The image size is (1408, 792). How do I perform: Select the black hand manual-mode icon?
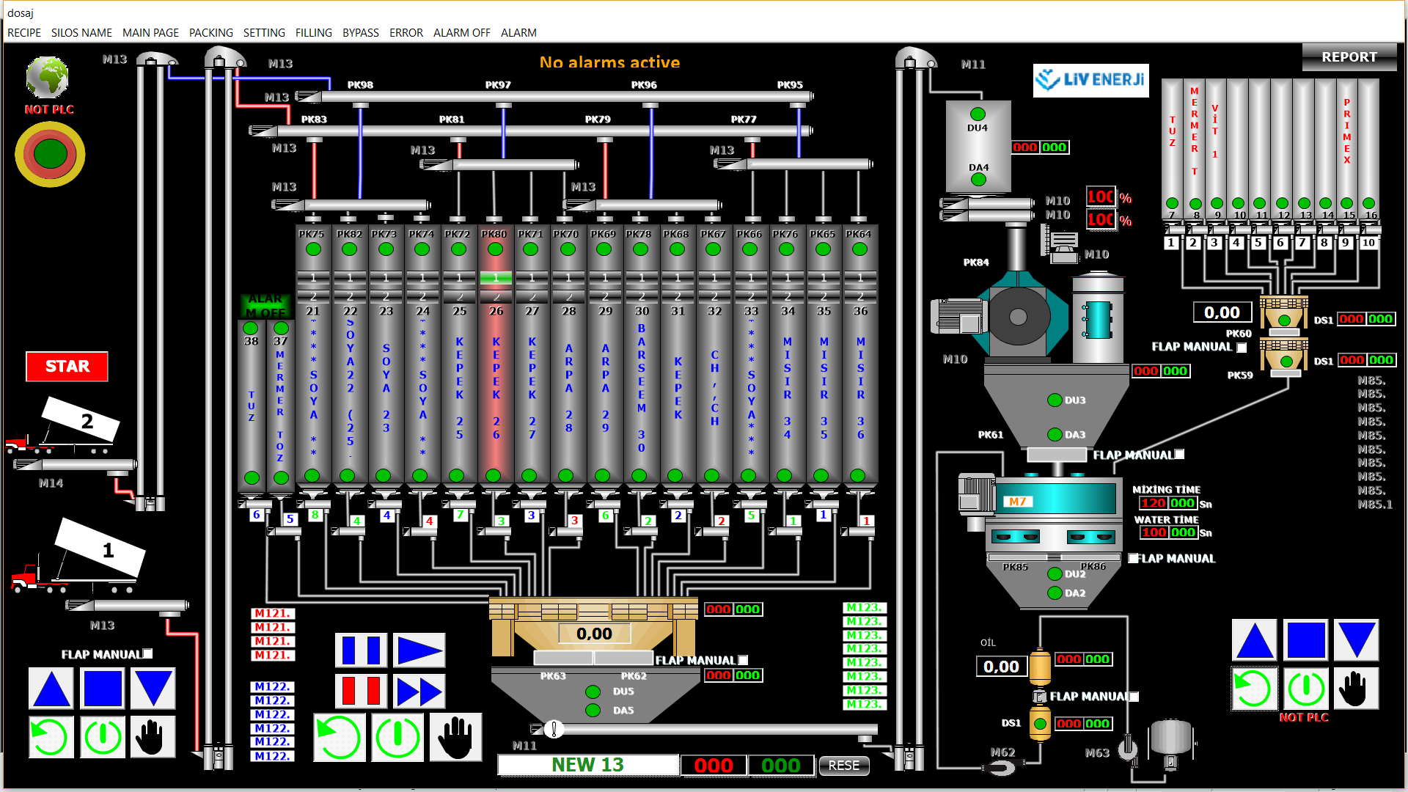[455, 738]
